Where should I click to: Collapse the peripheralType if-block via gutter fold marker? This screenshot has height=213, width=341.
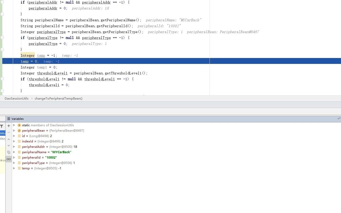2,37
